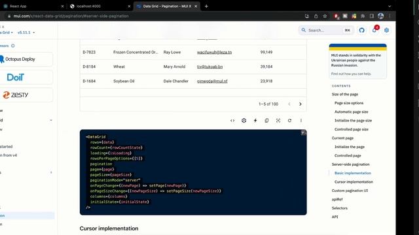Jump to 'Server-side pagination' section

351,164
